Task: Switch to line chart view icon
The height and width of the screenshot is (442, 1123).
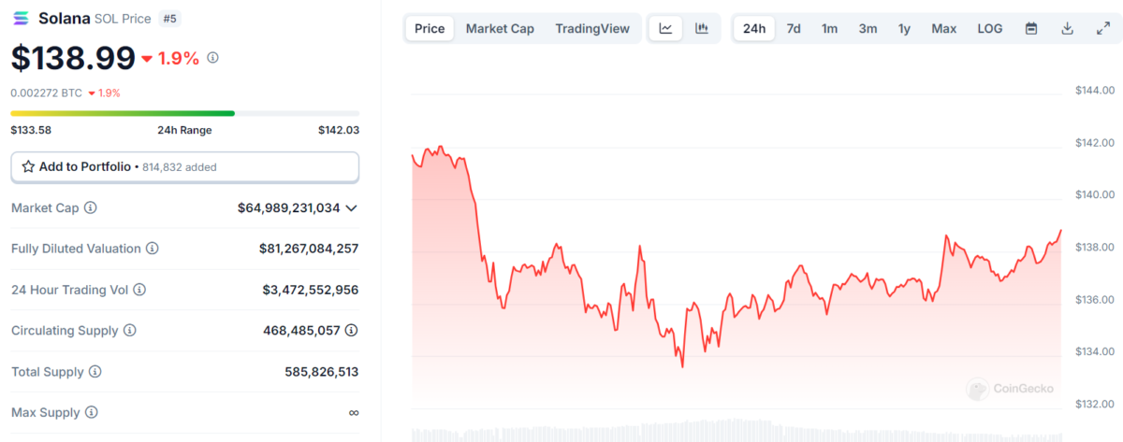Action: pos(665,29)
